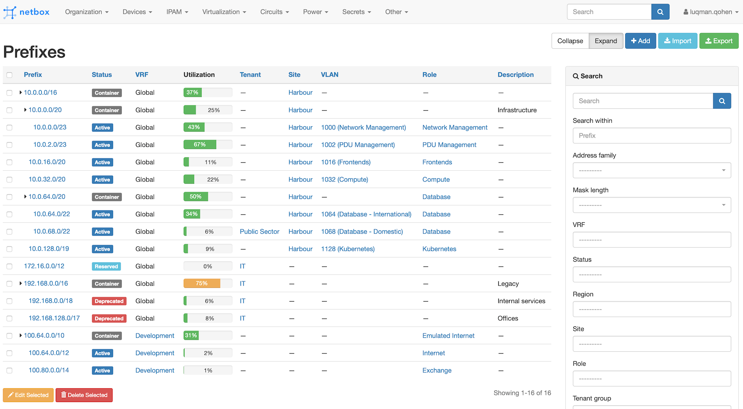Check the box for prefix 10.0.16.0/20
This screenshot has height=409, width=743.
click(9, 162)
